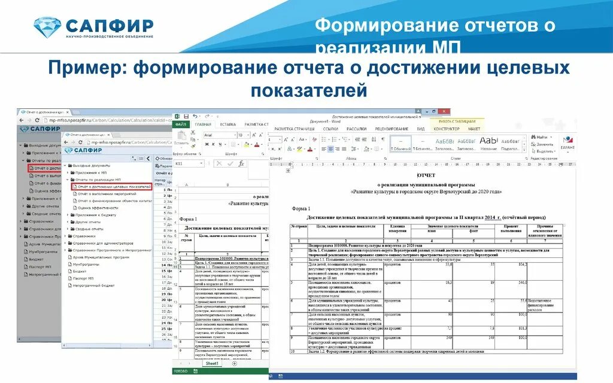The height and width of the screenshot is (383, 613).
Task: Open Бюджет item in front browser tree
Action: click(77, 271)
